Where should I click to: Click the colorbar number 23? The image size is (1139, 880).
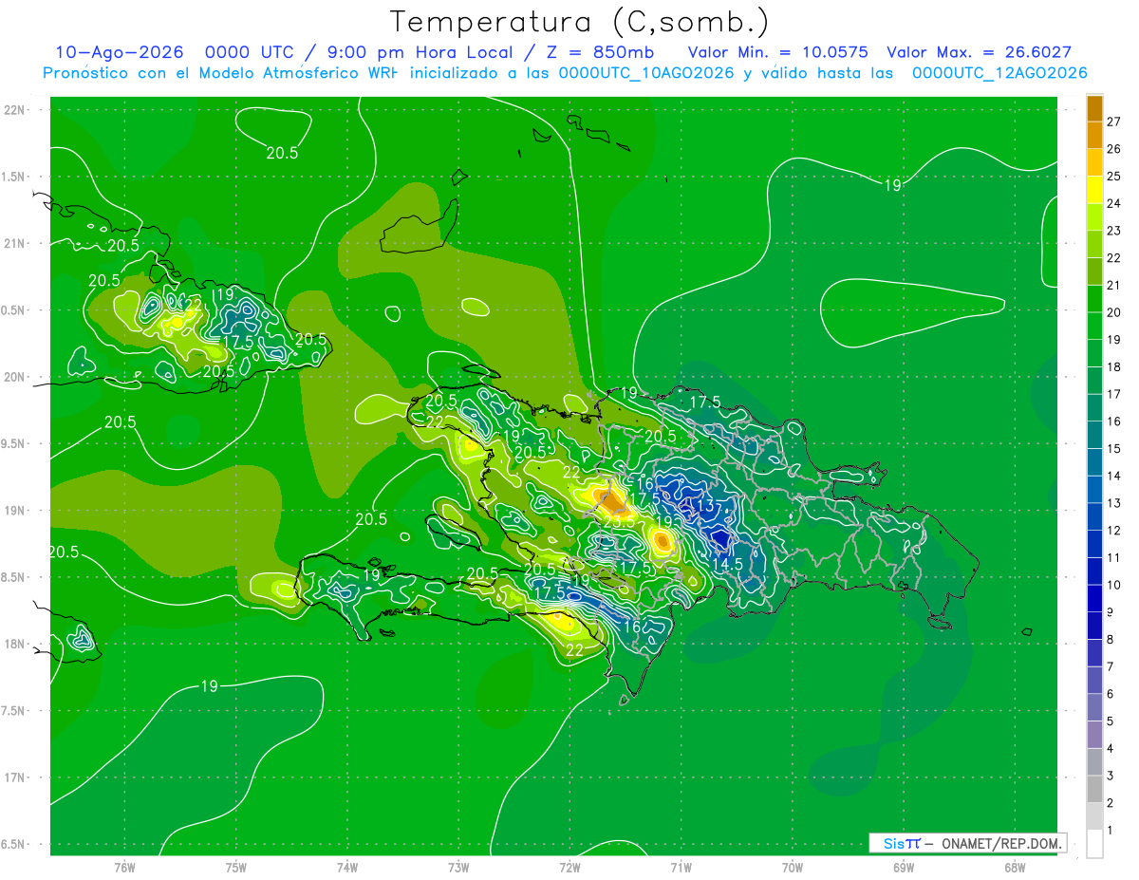(x=1113, y=231)
